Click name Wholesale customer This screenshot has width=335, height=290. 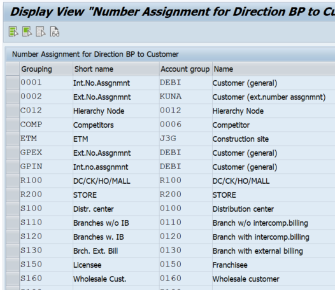274,279
